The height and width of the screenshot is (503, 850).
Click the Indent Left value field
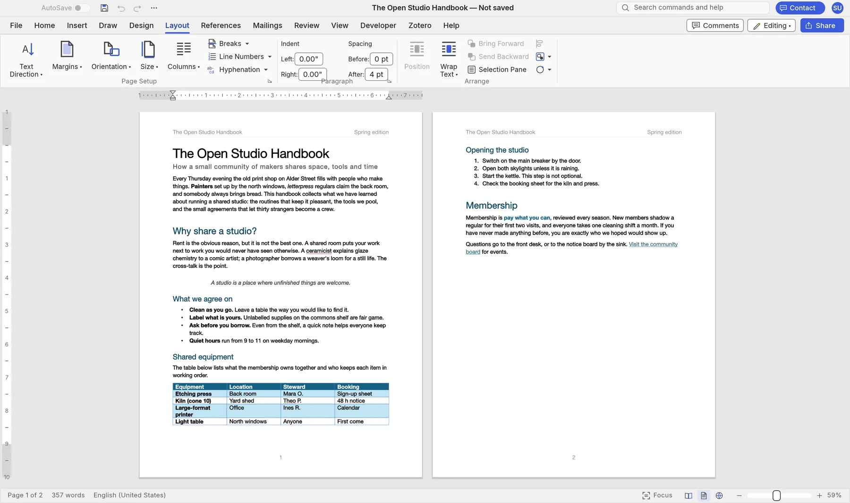(309, 59)
